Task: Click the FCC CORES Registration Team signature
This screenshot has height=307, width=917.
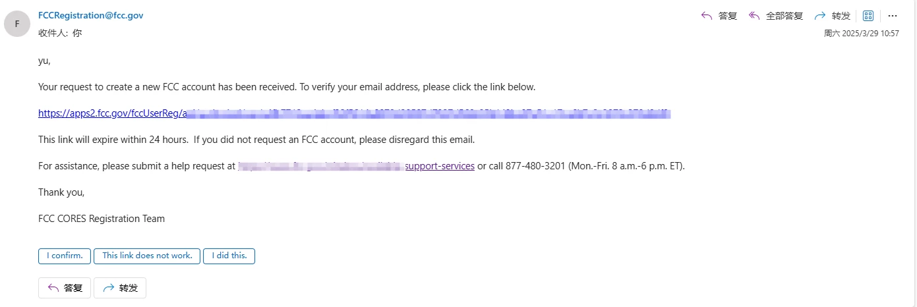Action: [102, 219]
